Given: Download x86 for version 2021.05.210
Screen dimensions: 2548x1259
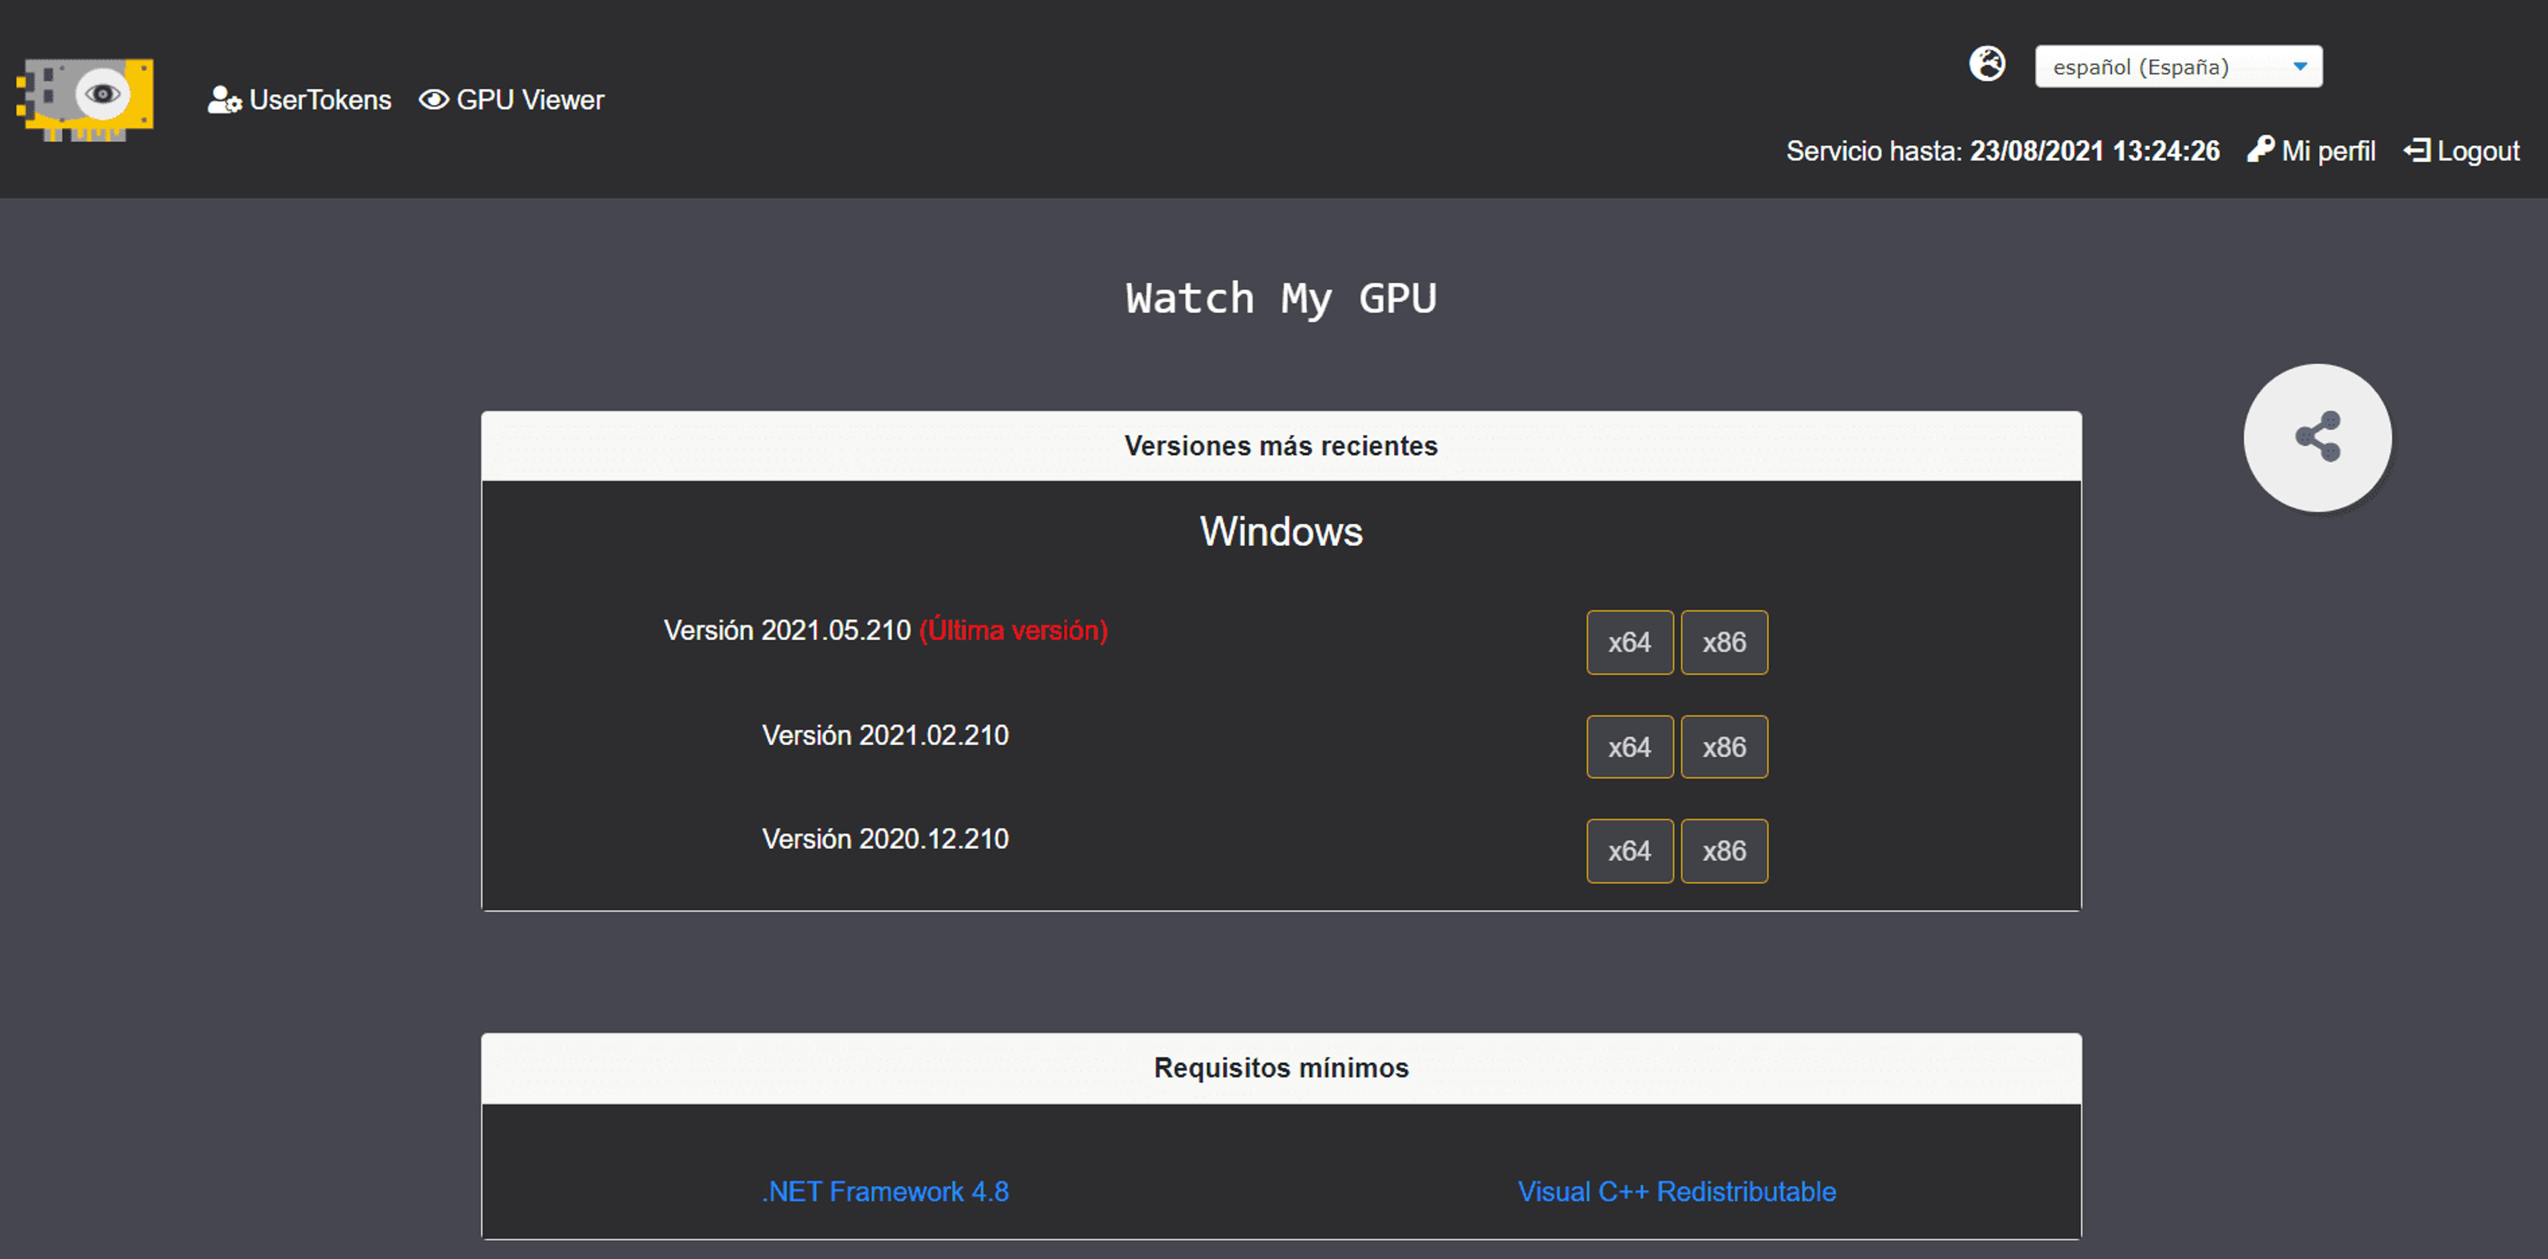Looking at the screenshot, I should (x=1724, y=643).
